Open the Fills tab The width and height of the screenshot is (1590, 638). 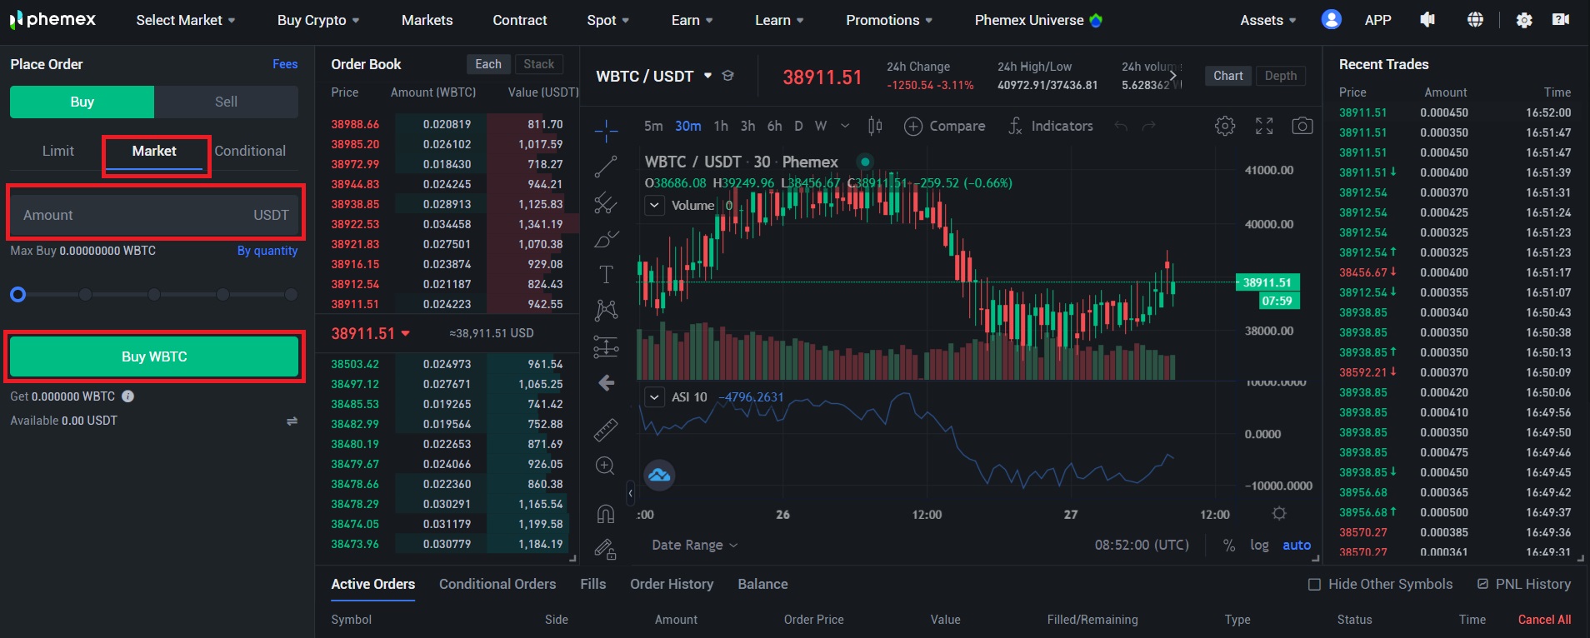click(593, 584)
